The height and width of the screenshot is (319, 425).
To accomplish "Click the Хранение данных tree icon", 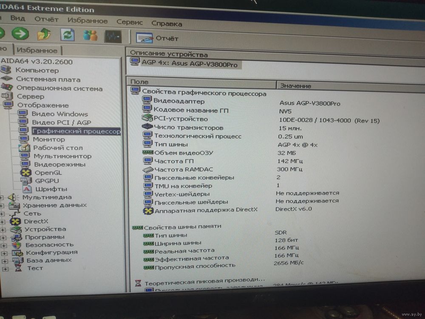I will click(14, 205).
